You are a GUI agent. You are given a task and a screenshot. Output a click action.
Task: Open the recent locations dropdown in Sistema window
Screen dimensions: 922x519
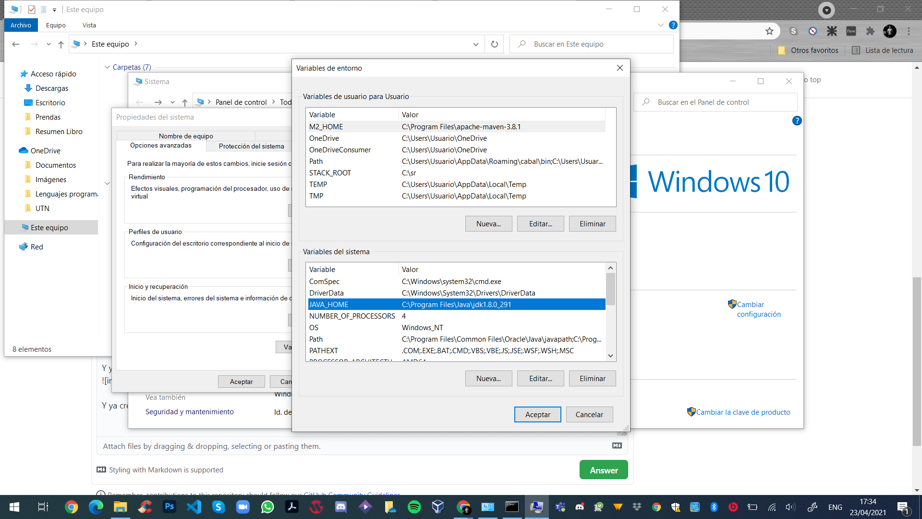172,102
